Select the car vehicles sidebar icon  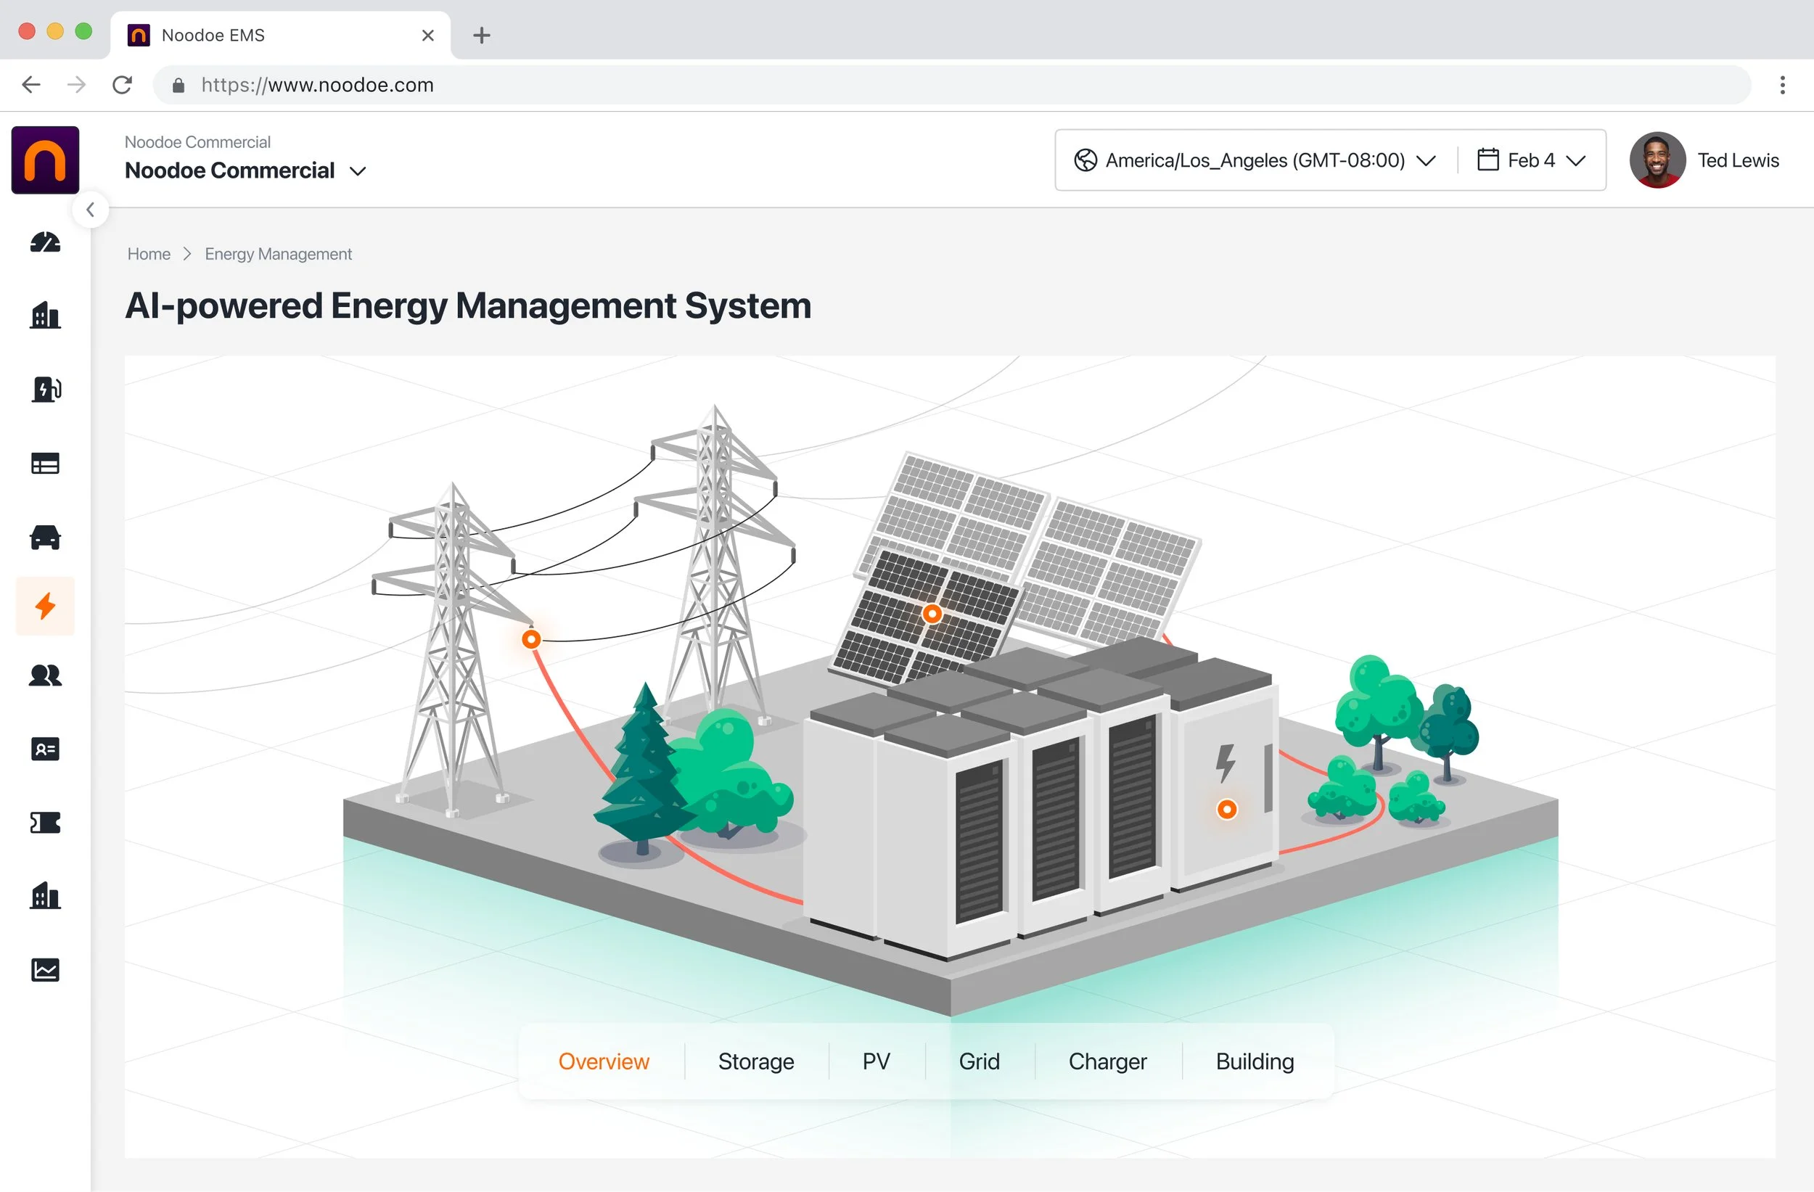coord(45,538)
